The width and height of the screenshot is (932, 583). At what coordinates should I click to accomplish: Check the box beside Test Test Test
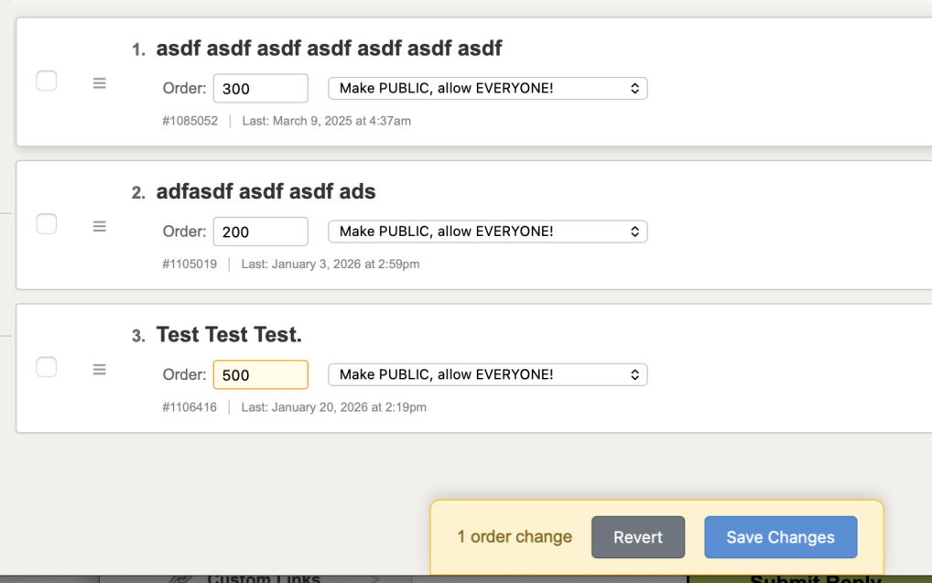pyautogui.click(x=47, y=367)
